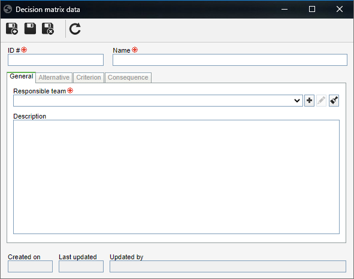
Task: Click inside the Description text area
Action: 176,177
